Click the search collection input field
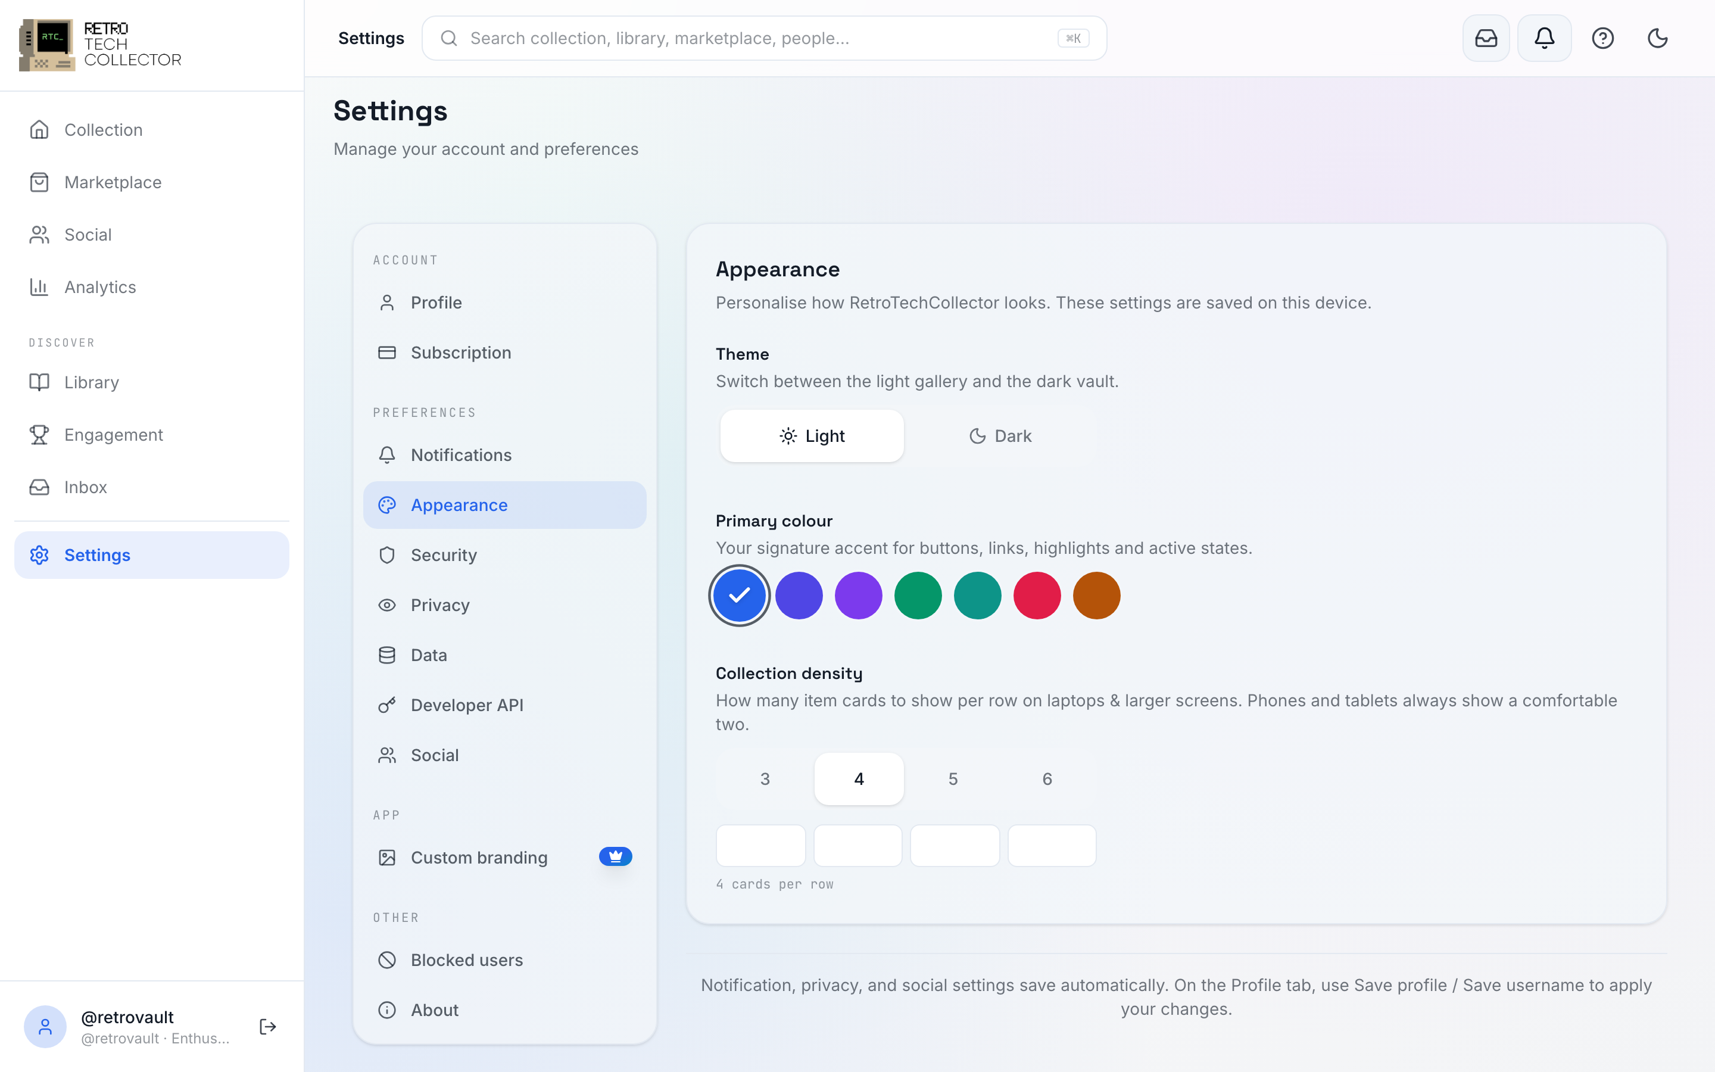This screenshot has width=1715, height=1072. click(x=764, y=38)
